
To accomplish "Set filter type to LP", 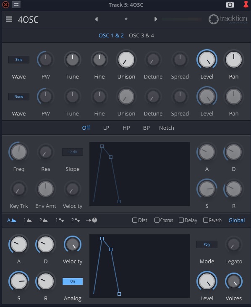I will (106, 128).
